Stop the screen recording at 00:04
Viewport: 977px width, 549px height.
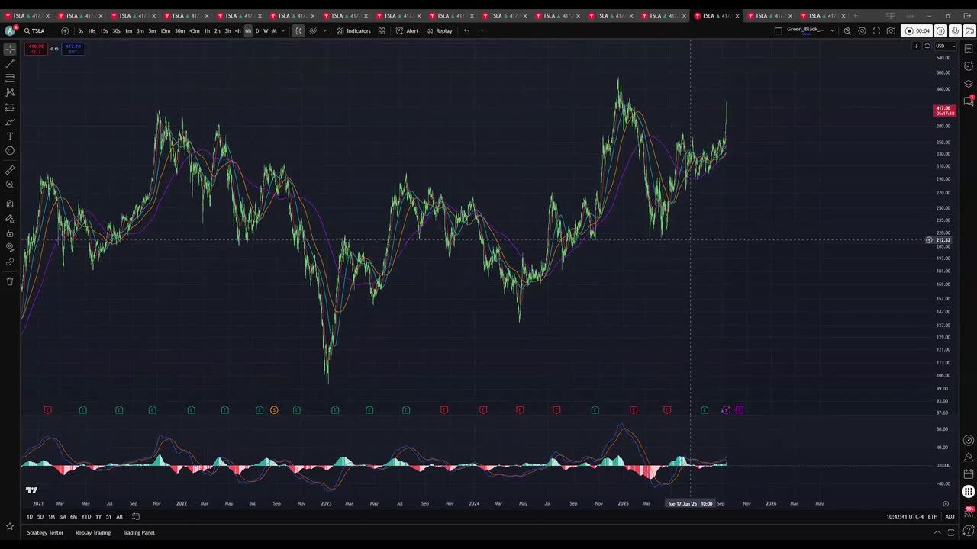[916, 30]
